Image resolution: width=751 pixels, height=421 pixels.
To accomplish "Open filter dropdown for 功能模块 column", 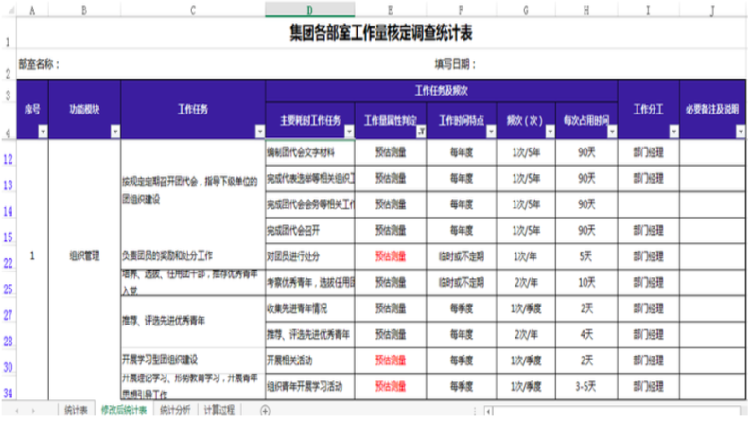I will point(114,132).
